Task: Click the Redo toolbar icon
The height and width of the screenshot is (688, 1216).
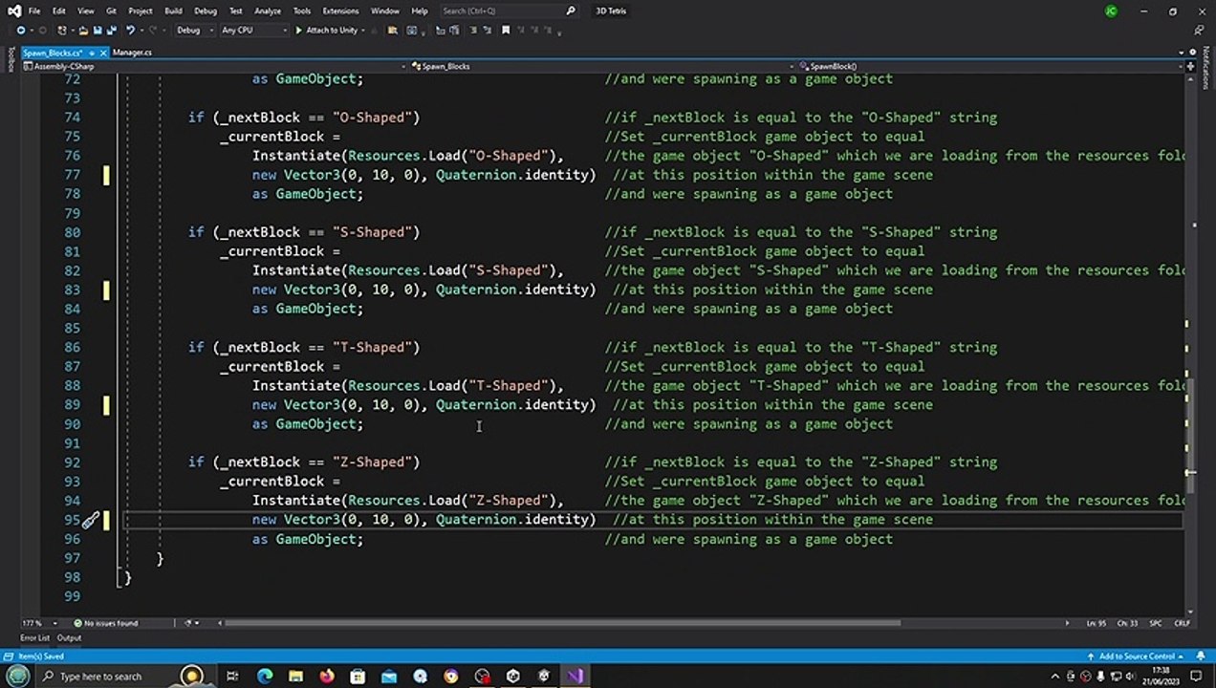Action: (153, 31)
